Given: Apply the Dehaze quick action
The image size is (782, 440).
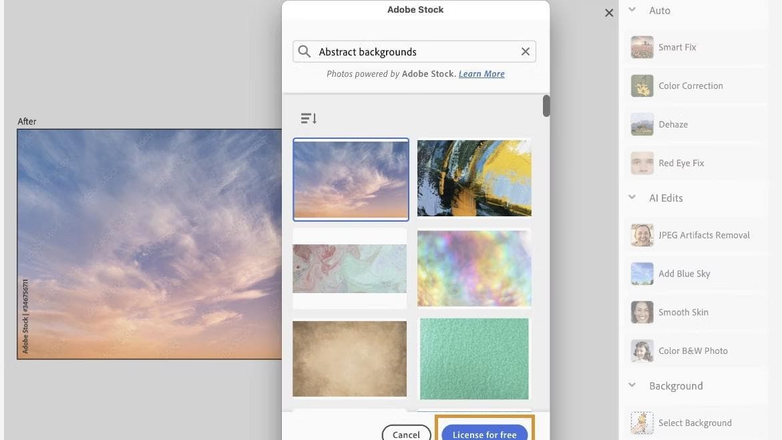Looking at the screenshot, I should pos(642,125).
